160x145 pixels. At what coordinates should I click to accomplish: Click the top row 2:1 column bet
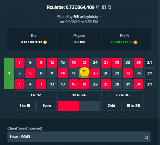click(149, 62)
